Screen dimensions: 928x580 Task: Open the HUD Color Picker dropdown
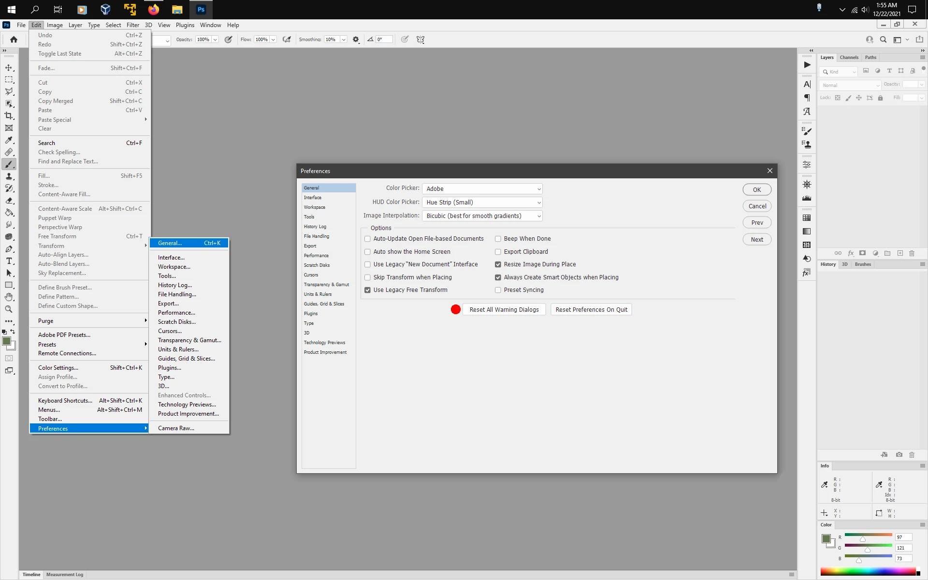[482, 203]
